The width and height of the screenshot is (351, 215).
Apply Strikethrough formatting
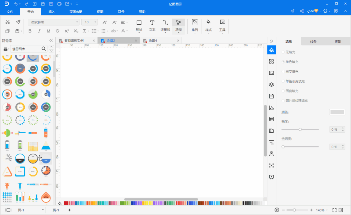(x=57, y=31)
